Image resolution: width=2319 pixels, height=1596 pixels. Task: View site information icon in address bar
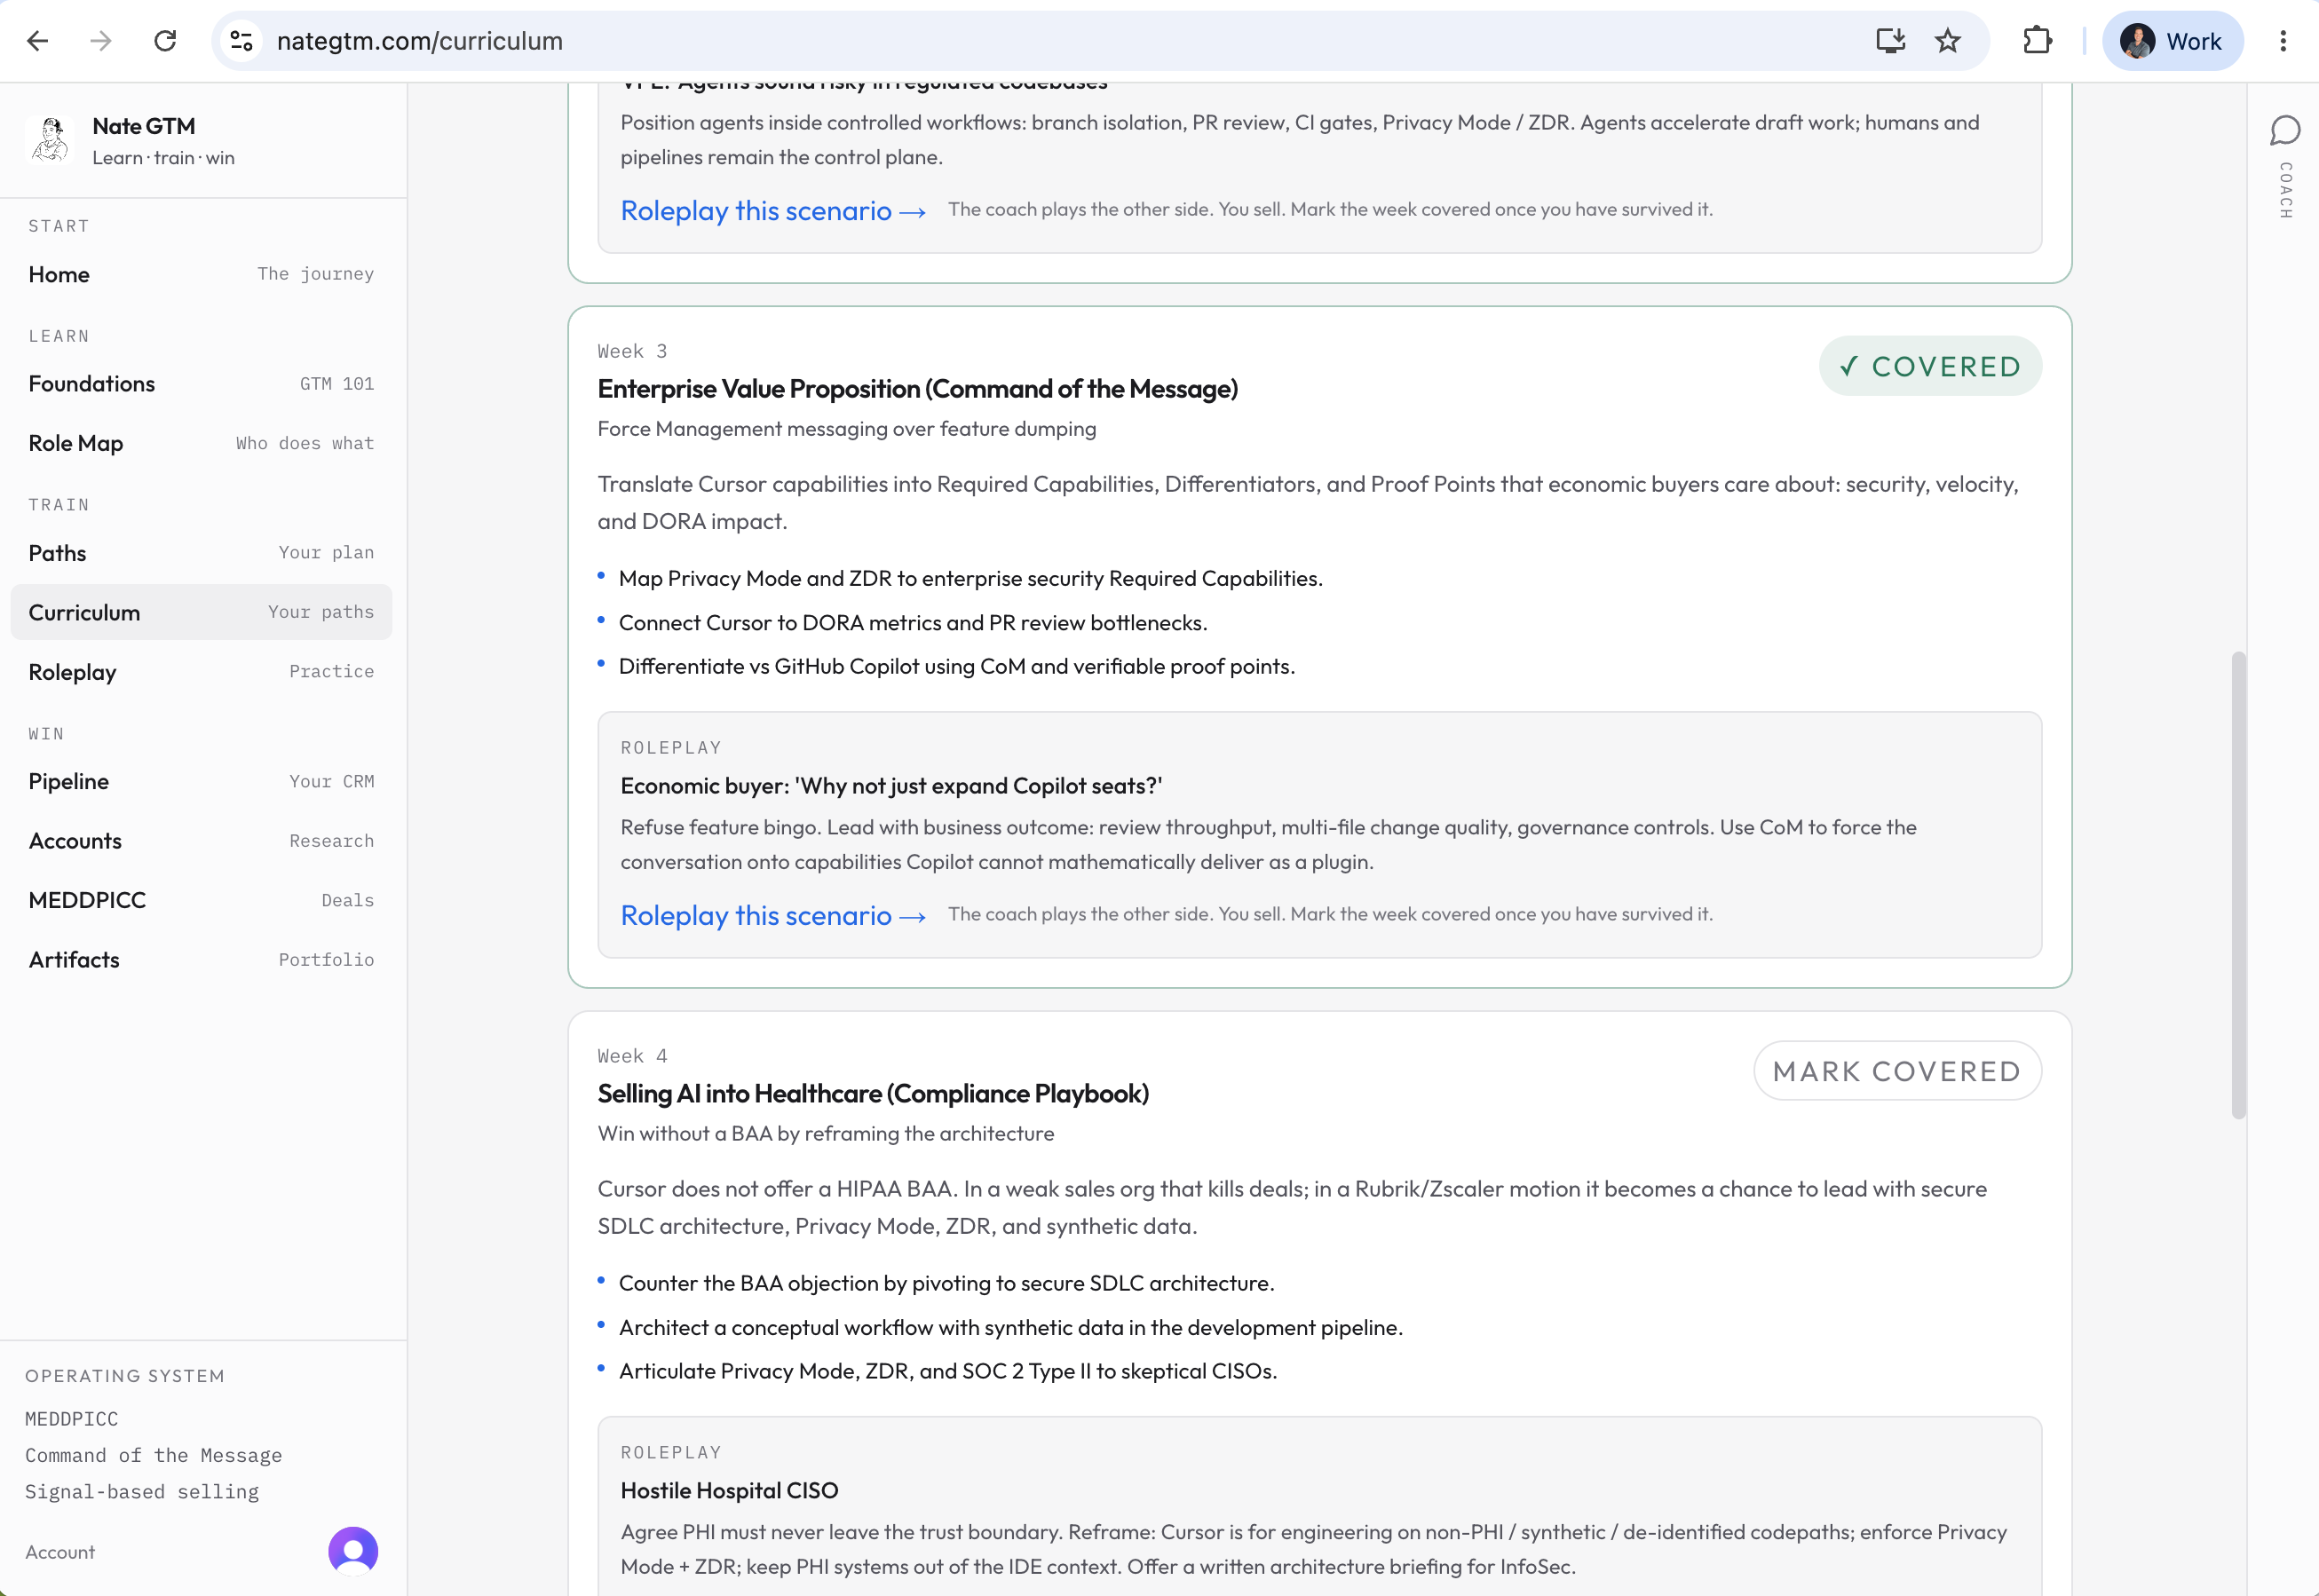[241, 41]
